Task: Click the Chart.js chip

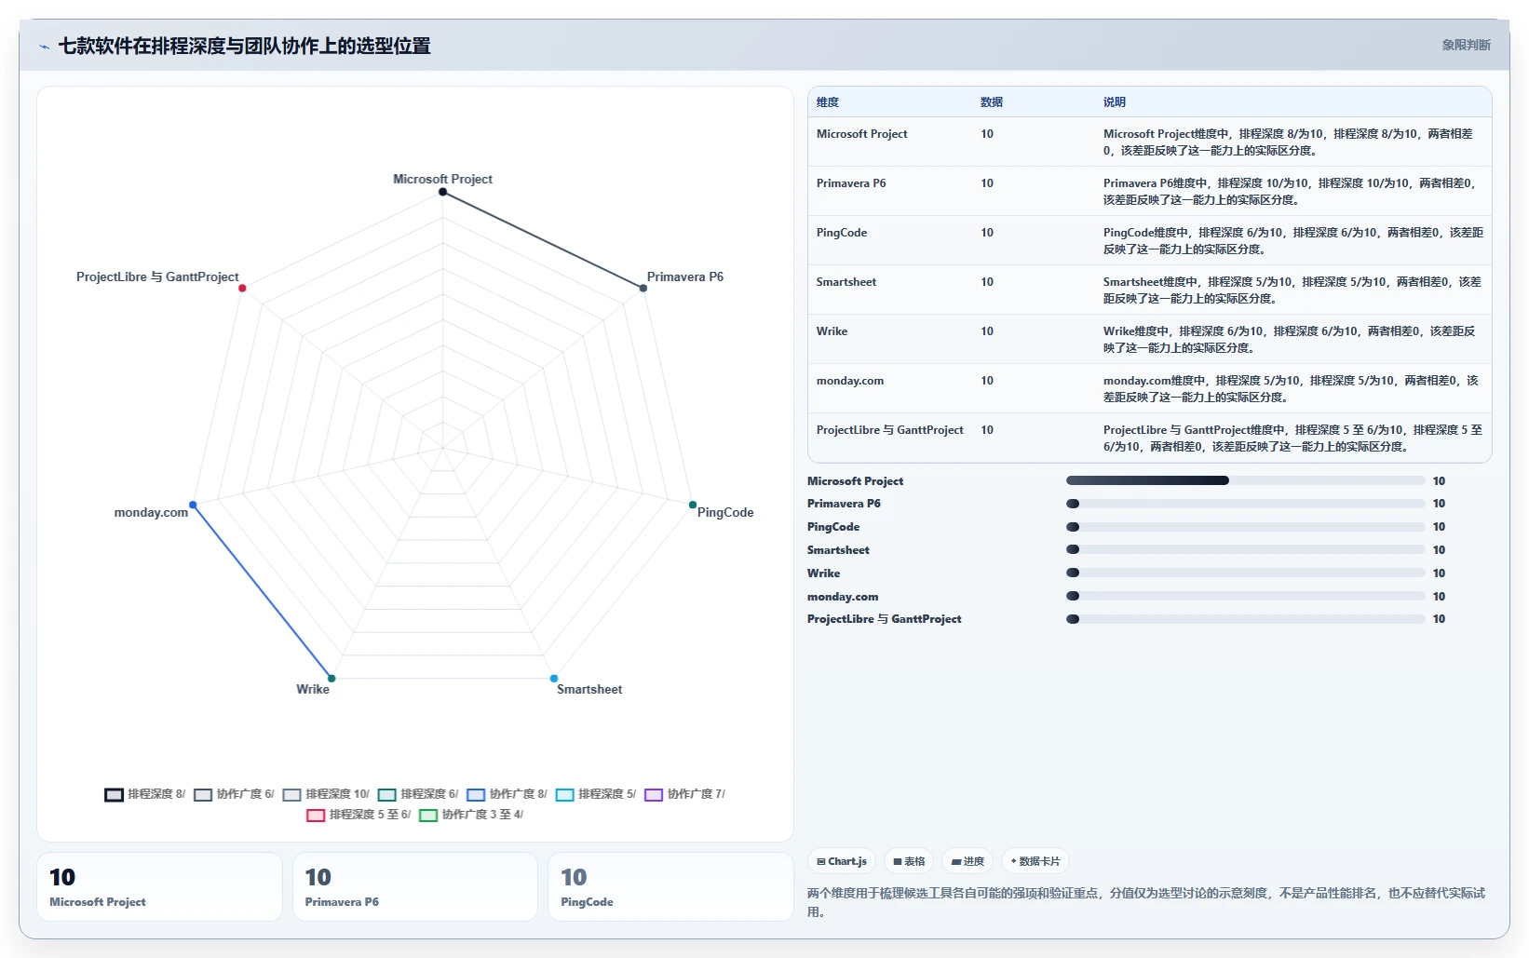Action: pos(842,861)
